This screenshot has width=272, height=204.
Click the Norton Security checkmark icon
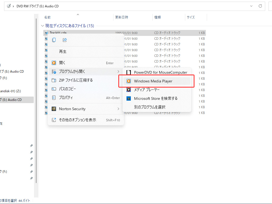coord(54,109)
